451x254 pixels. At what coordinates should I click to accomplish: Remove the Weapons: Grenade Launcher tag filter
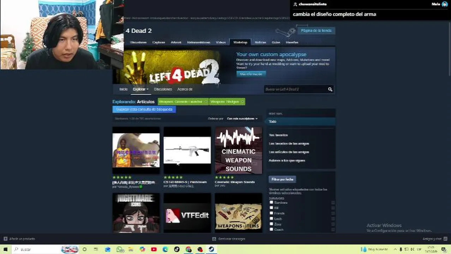(206, 102)
